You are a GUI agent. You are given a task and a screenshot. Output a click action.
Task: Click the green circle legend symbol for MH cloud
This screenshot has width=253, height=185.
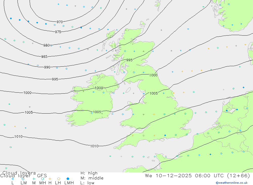pos(43,179)
